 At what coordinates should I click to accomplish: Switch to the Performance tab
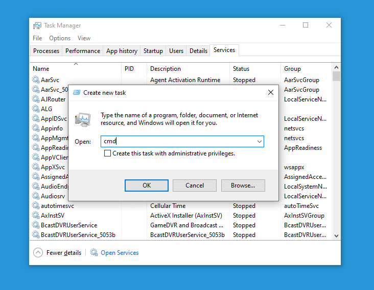pyautogui.click(x=83, y=51)
